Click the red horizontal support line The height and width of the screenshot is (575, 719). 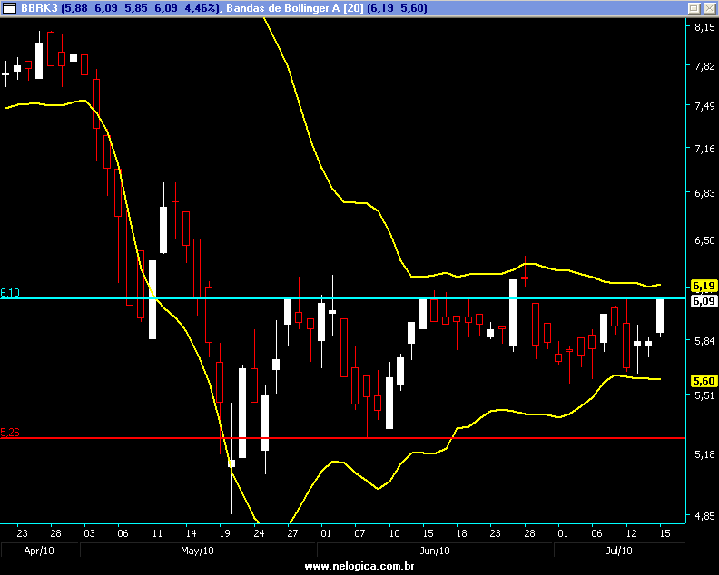[x=343, y=438]
